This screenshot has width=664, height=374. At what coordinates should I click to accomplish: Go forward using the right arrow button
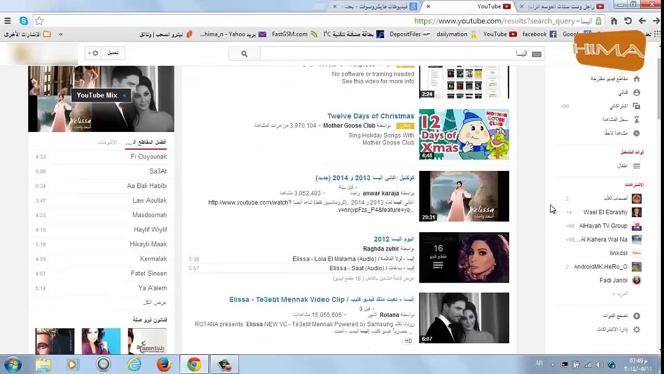pyautogui.click(x=656, y=21)
